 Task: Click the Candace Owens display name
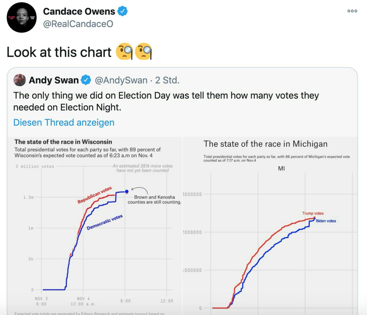pos(79,11)
